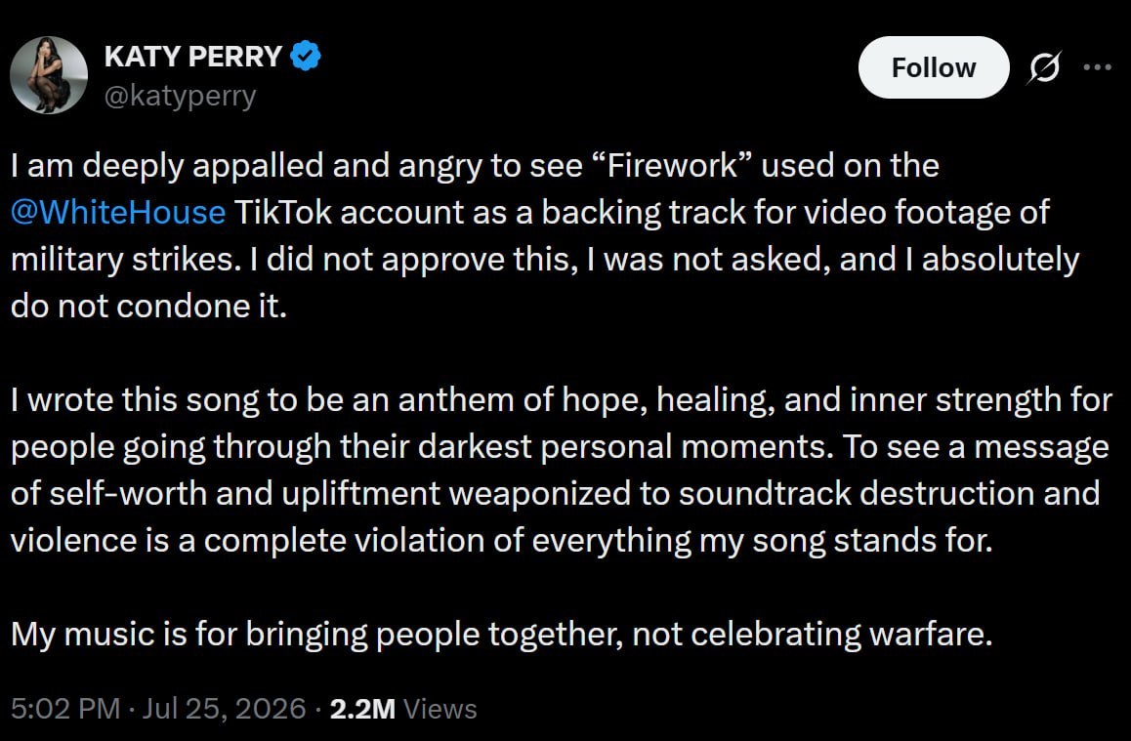Click the Jul 25, 2026 date
1131x741 pixels.
tap(225, 709)
